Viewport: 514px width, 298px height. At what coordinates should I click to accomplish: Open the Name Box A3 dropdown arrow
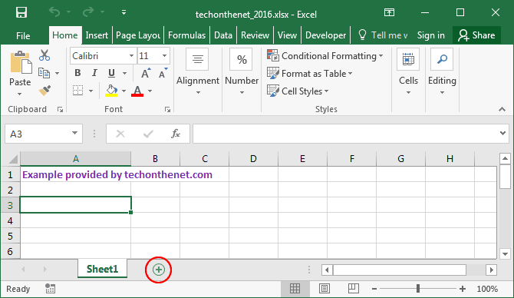pyautogui.click(x=74, y=133)
